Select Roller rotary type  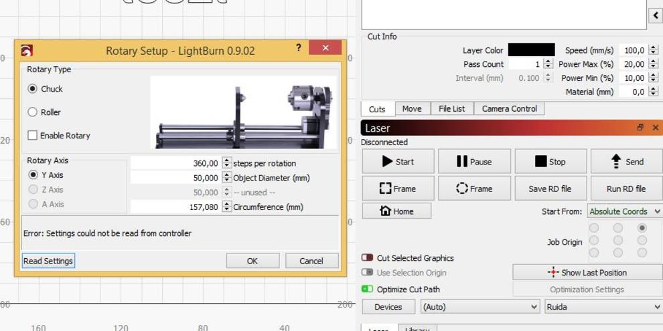click(x=33, y=112)
